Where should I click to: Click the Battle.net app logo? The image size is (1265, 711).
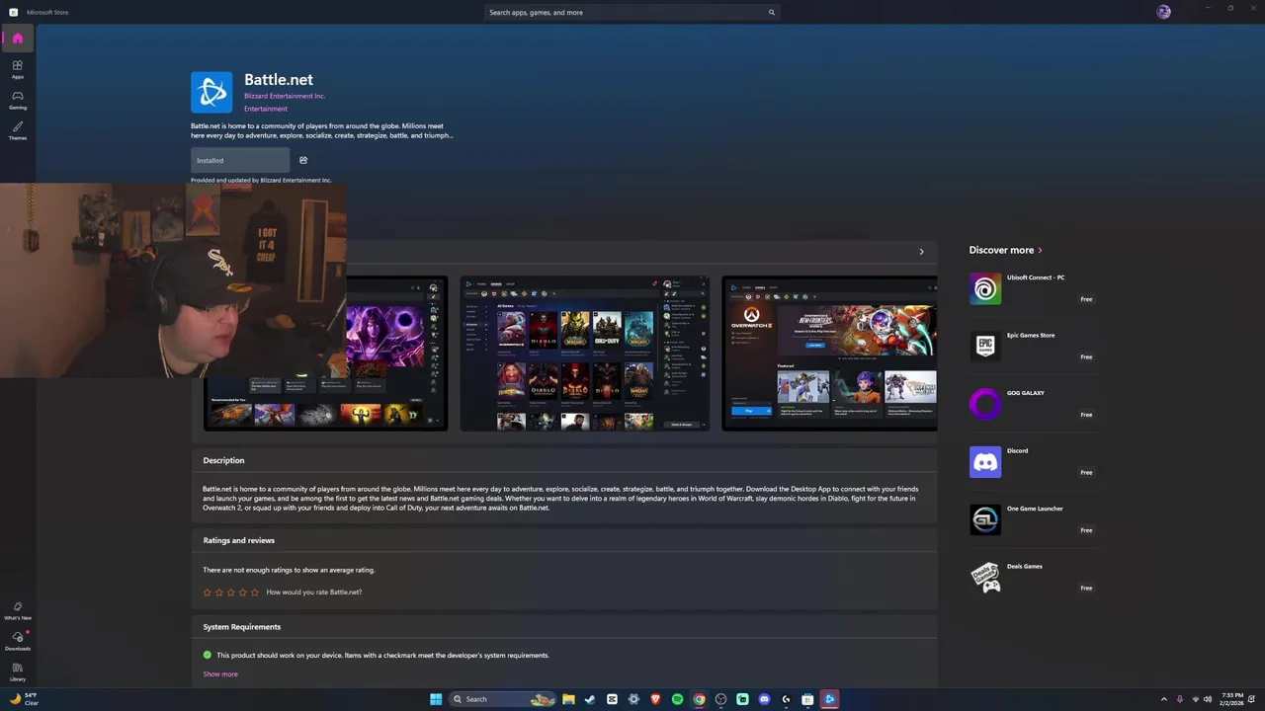point(211,93)
